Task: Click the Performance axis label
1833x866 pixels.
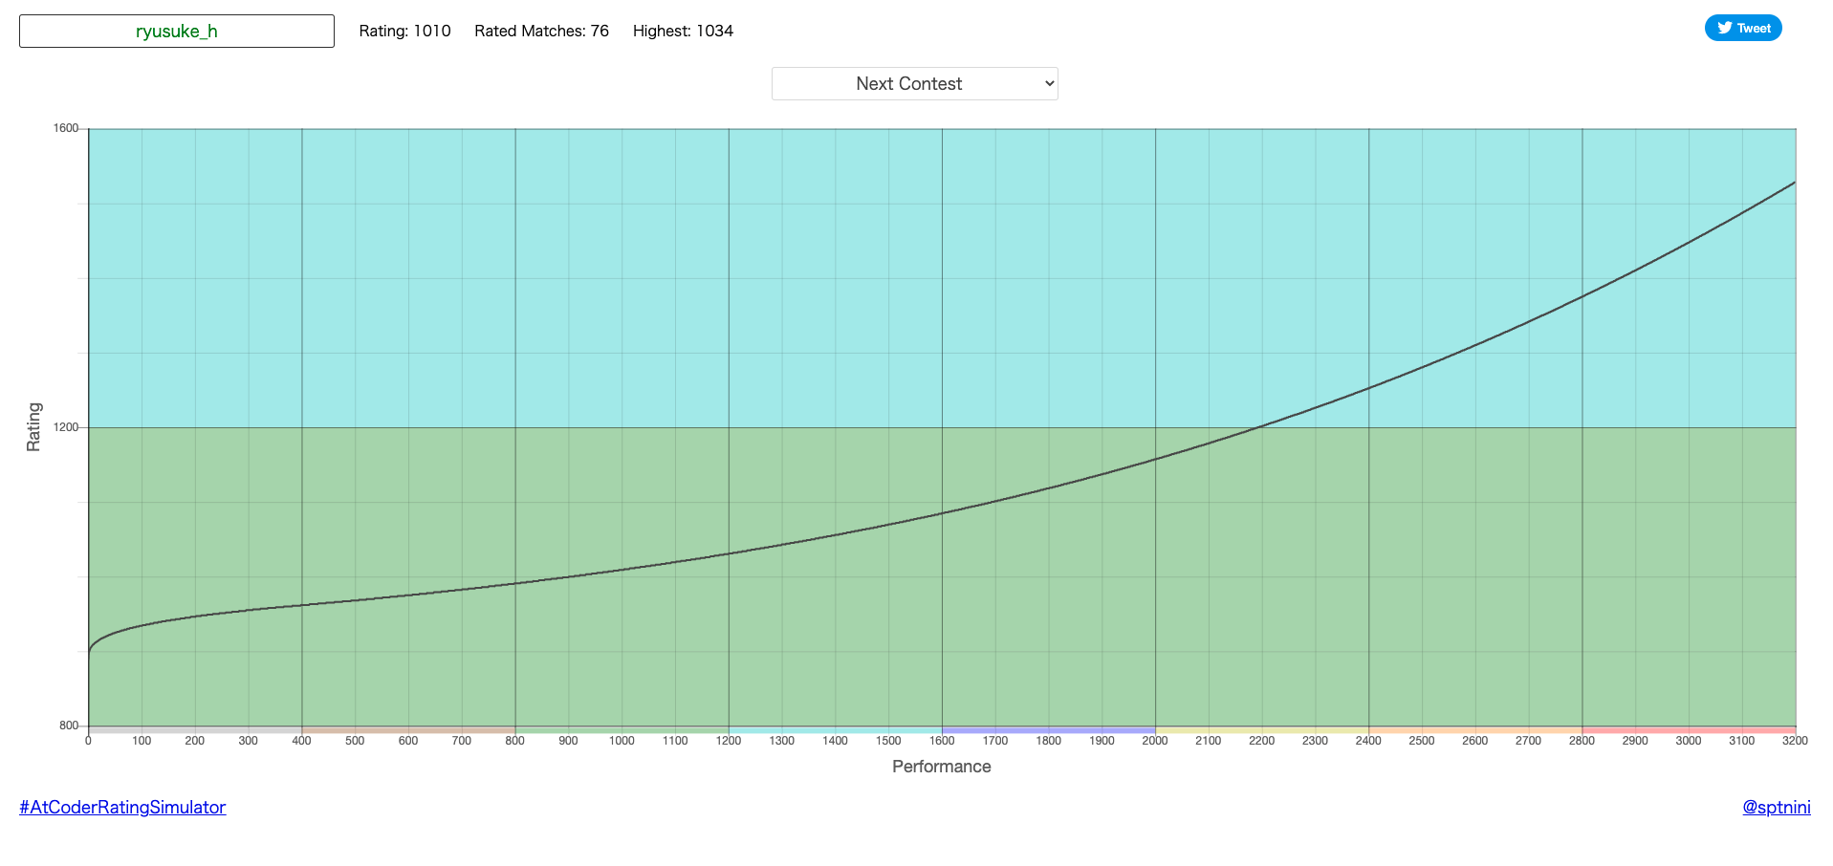Action: point(941,766)
